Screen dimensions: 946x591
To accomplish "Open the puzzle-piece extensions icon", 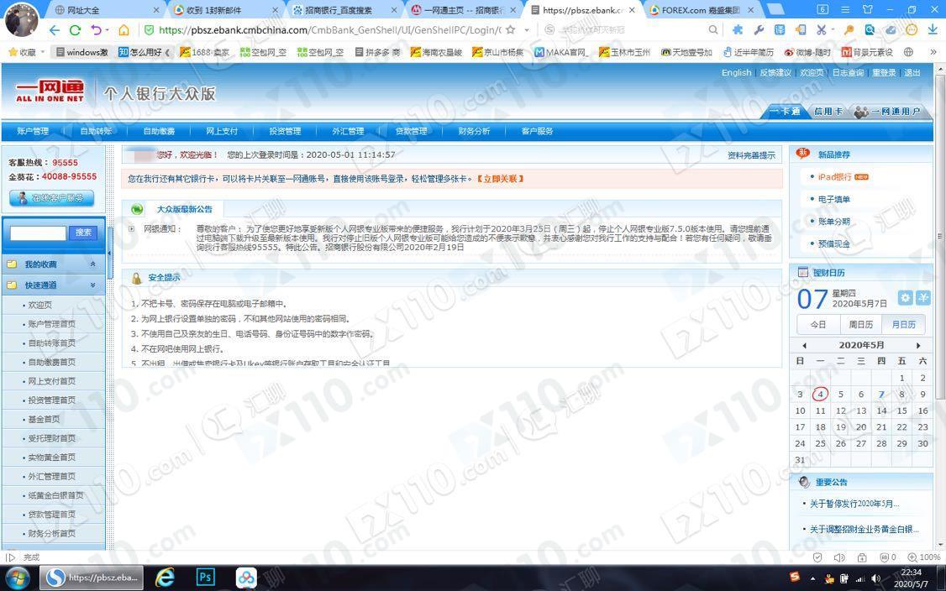I will pyautogui.click(x=738, y=29).
